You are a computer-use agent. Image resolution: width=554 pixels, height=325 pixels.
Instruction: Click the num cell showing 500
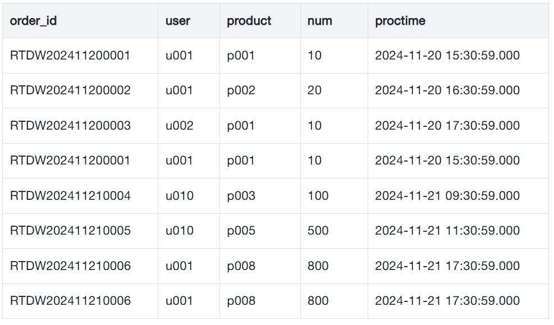318,231
